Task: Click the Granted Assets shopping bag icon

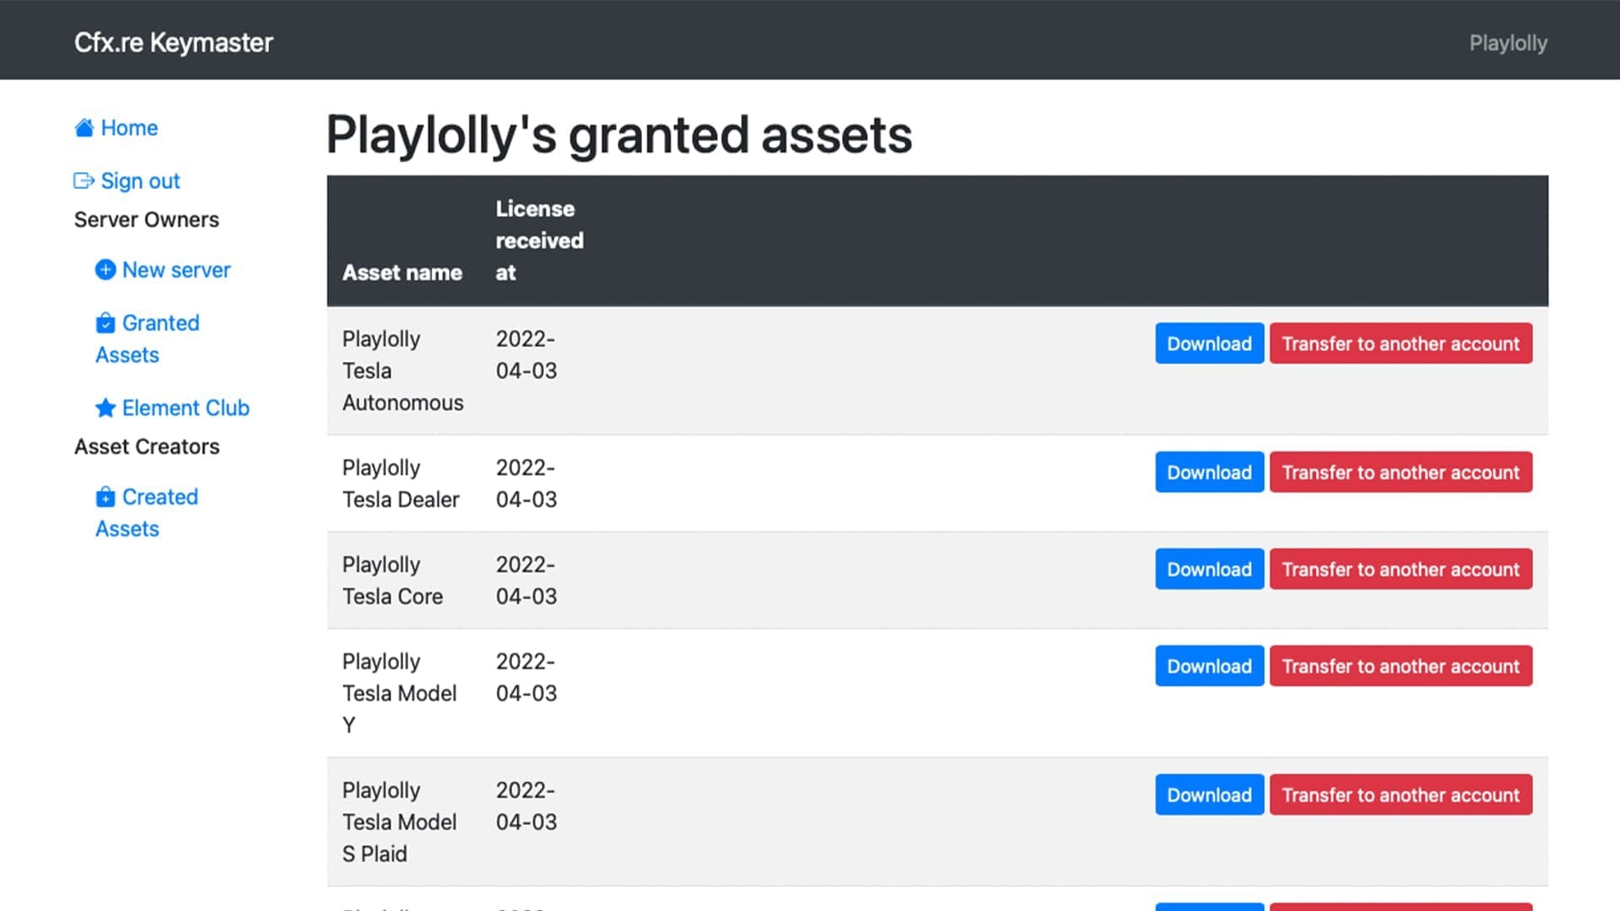Action: [105, 322]
